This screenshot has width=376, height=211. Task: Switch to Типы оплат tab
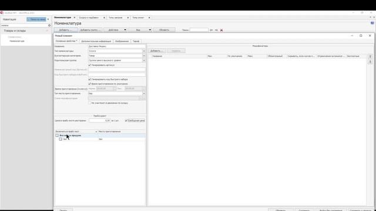point(138,18)
